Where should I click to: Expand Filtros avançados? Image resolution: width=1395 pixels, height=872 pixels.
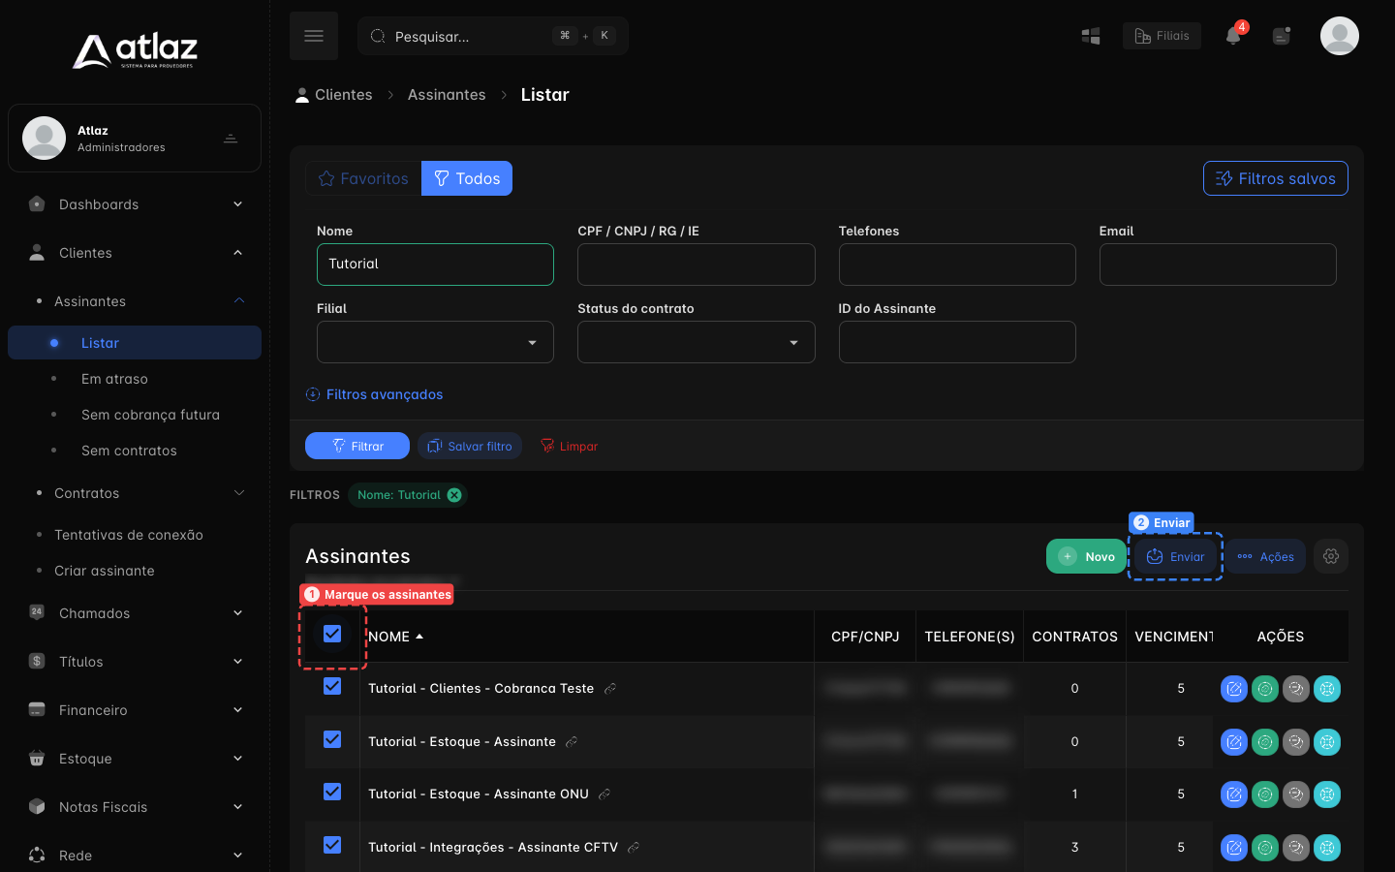374,394
